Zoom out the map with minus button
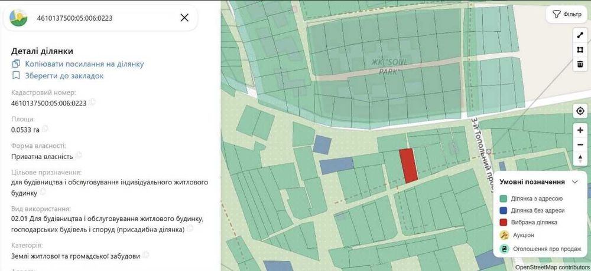This screenshot has height=271, width=591. tap(580, 145)
